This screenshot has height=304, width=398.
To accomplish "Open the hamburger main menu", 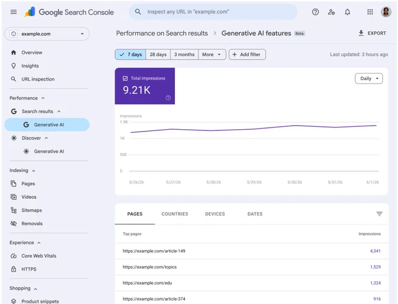I will (x=13, y=12).
